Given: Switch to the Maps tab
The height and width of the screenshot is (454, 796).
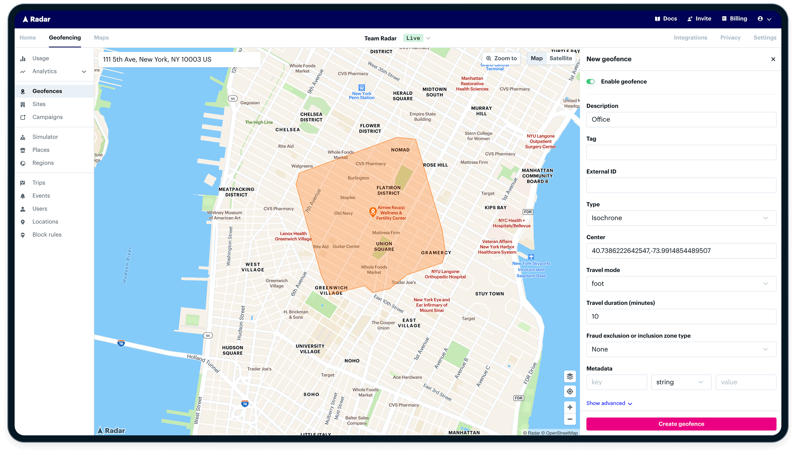Looking at the screenshot, I should tap(101, 37).
